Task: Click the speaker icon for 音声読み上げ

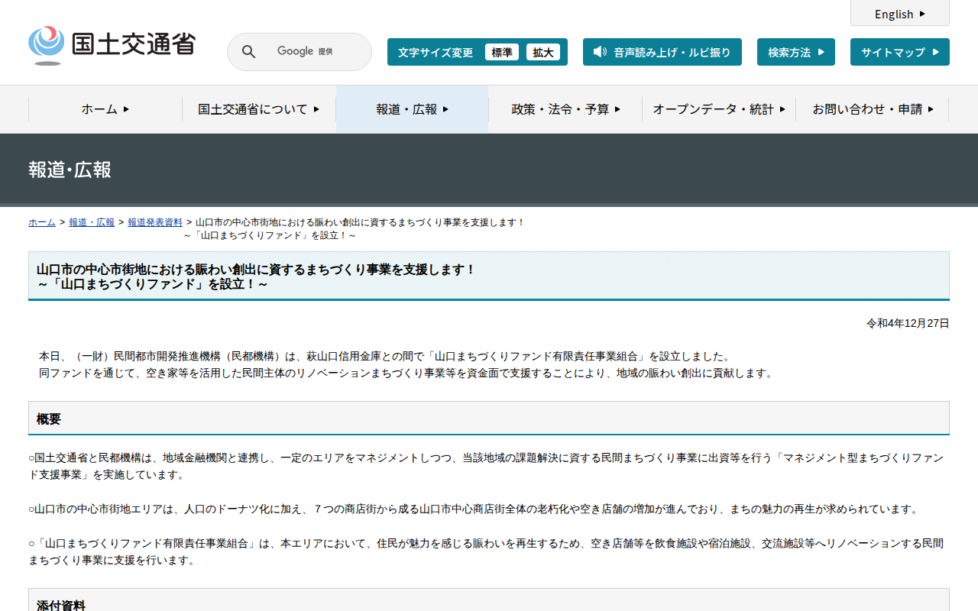Action: 600,52
